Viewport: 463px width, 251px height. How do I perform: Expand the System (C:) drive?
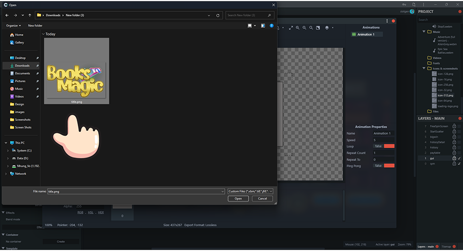[x=8, y=151]
